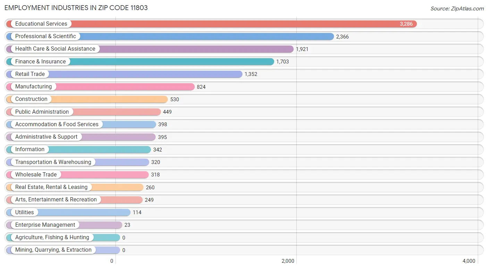Click the 2,000 x-axis tick label
This screenshot has height=269, width=488.
click(288, 261)
